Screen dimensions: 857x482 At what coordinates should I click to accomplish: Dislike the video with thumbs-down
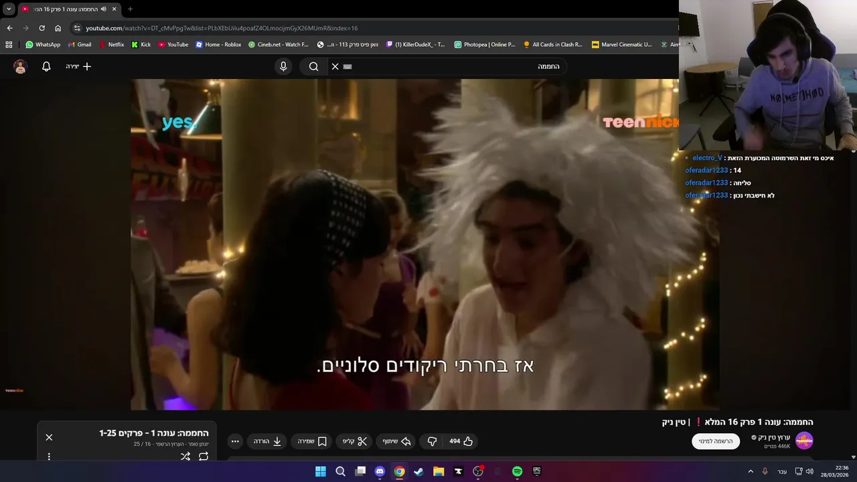point(432,441)
